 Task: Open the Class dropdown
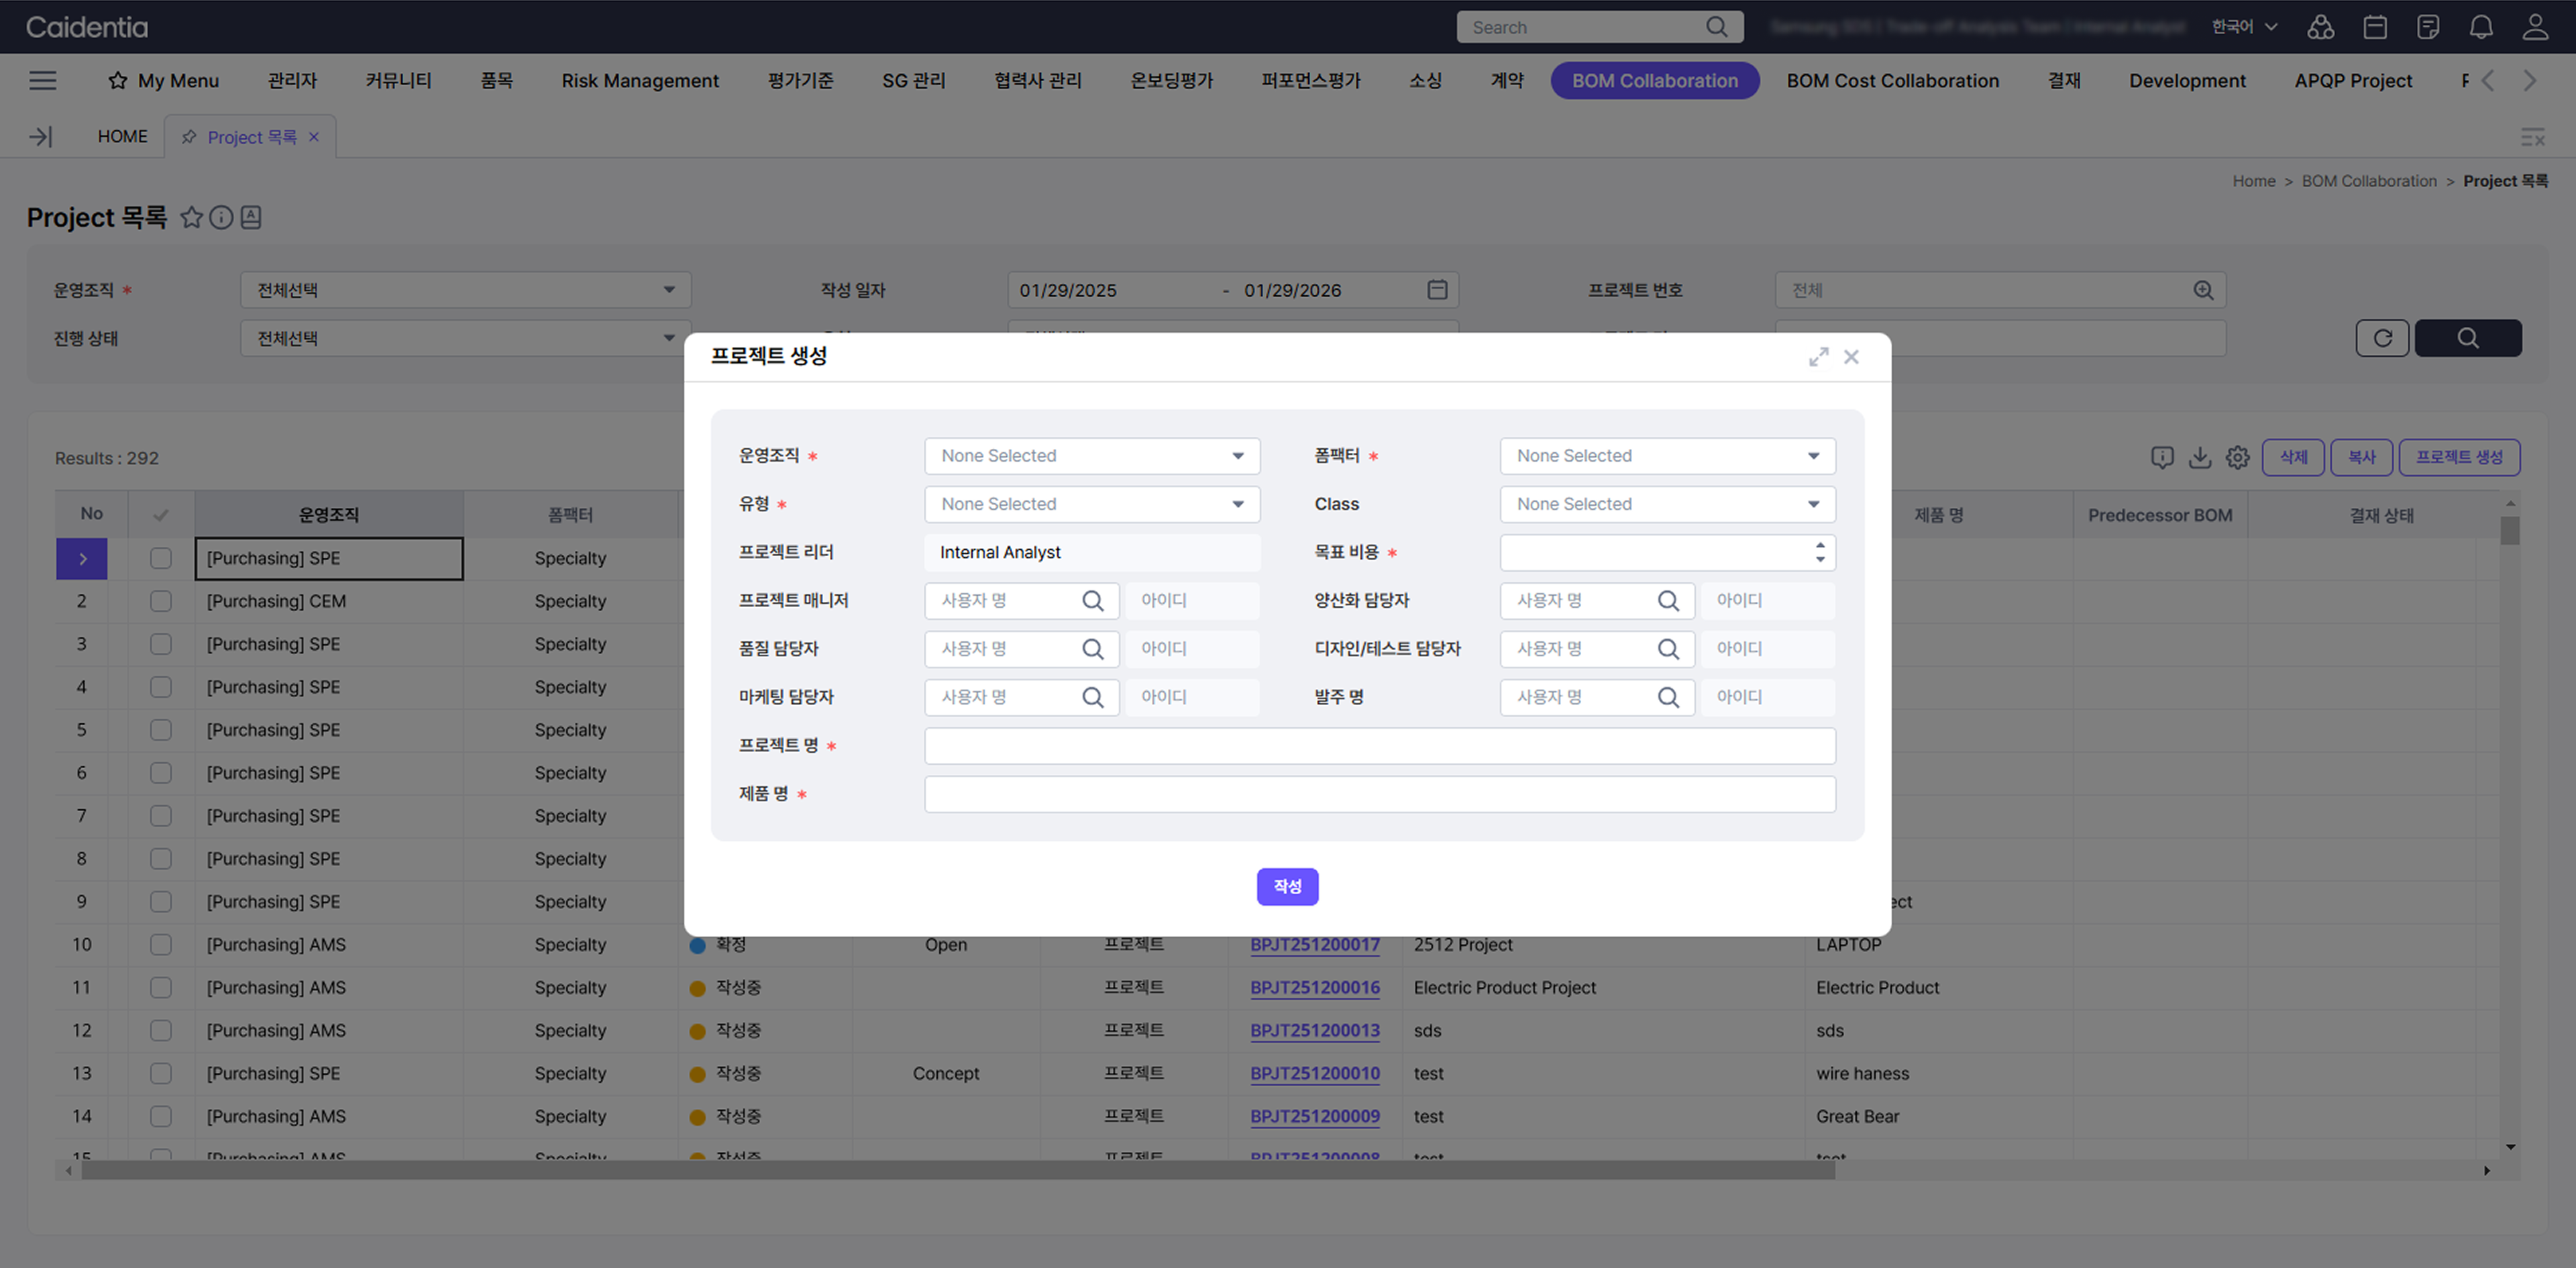point(1667,504)
